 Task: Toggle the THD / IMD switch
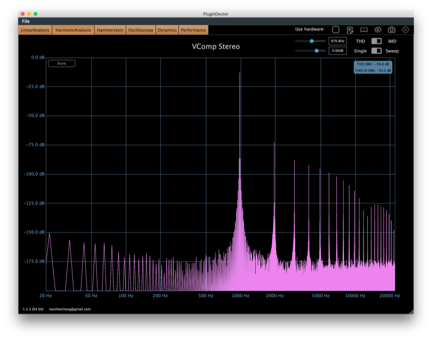click(376, 41)
